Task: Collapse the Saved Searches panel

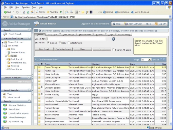Action: click(29, 90)
